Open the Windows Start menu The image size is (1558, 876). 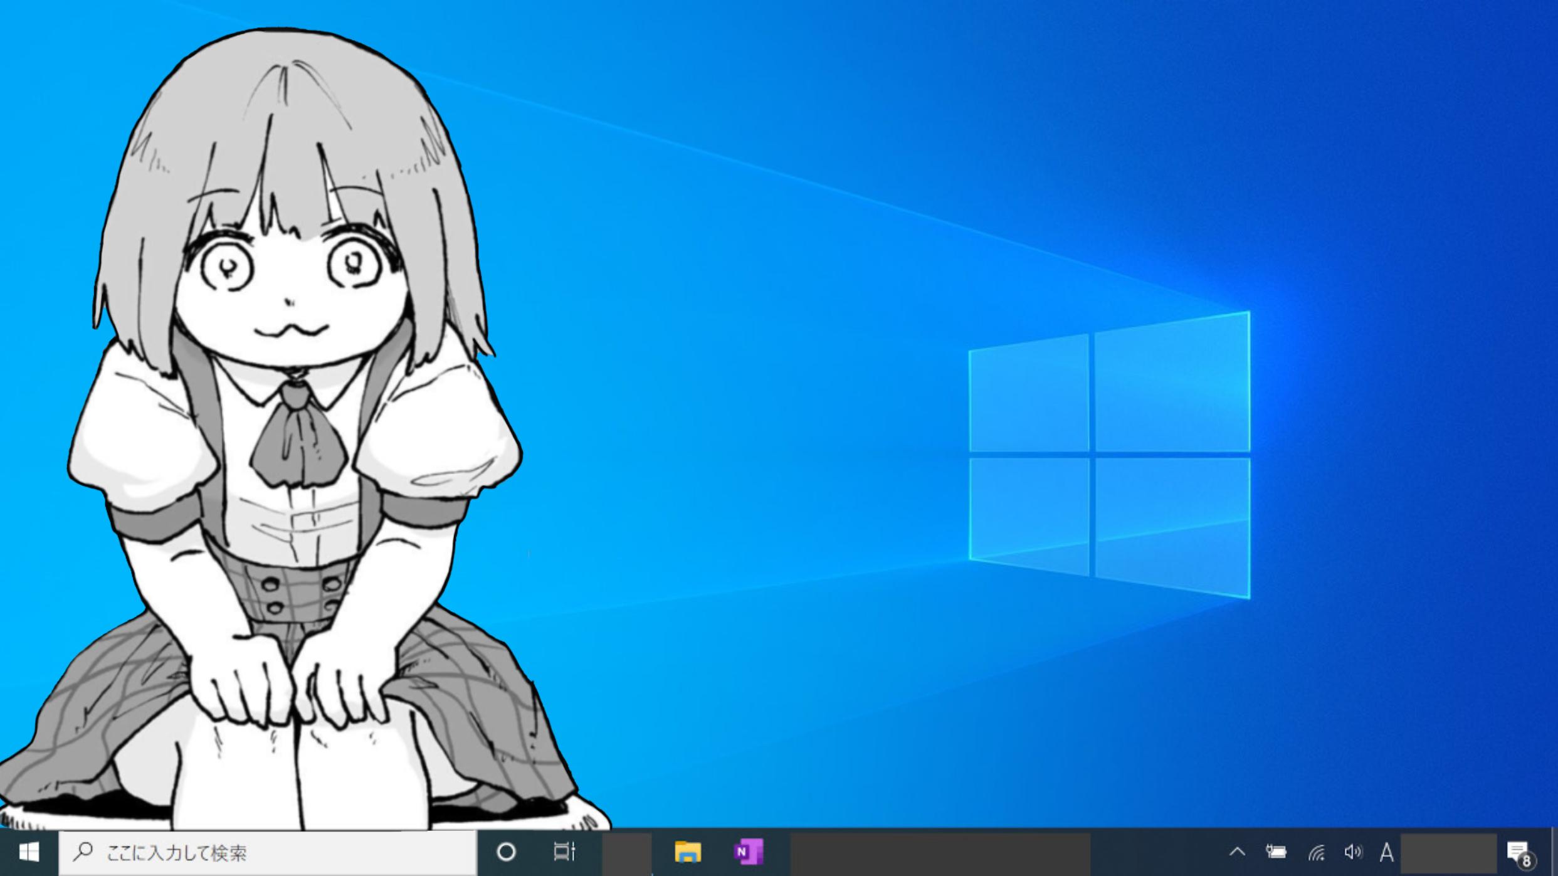[29, 852]
